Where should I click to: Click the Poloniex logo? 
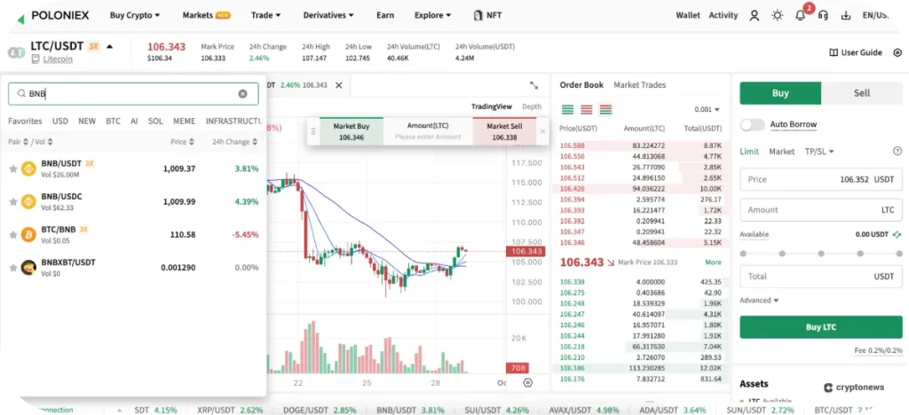(x=52, y=16)
